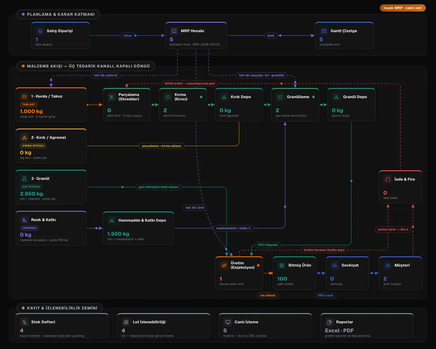Click the 'masterbatch + katkı %' label
The height and width of the screenshot is (349, 436).
pos(234,228)
